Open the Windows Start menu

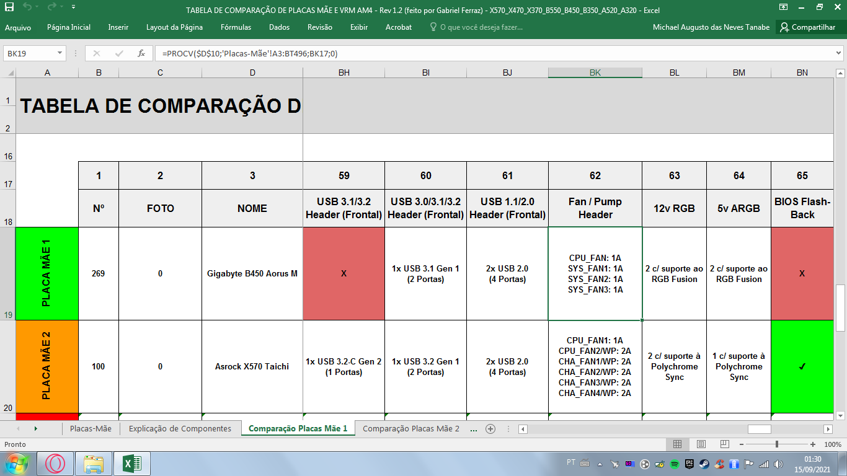[16, 463]
